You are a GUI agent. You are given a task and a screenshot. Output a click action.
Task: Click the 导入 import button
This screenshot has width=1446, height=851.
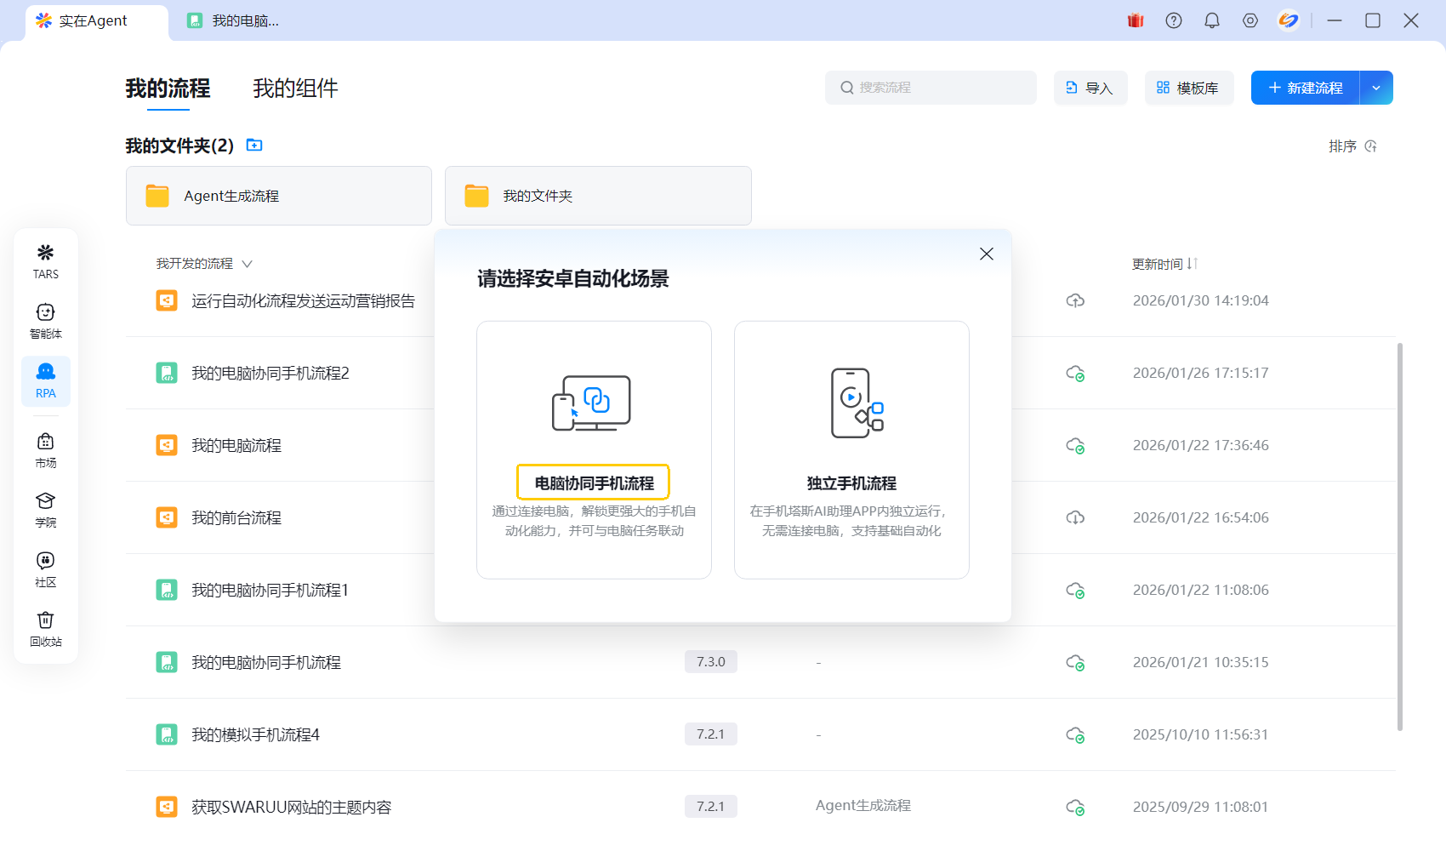click(x=1090, y=88)
